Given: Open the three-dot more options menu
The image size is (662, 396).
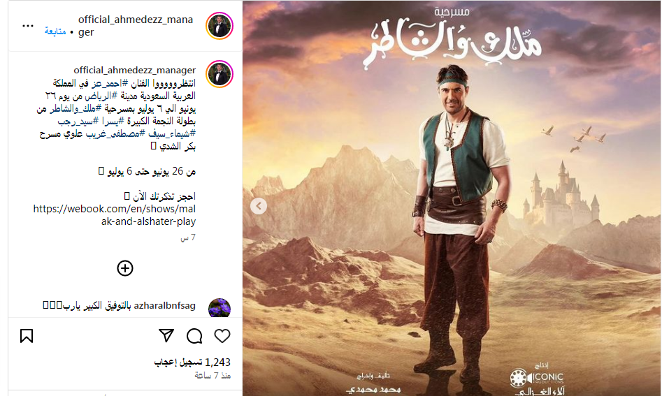Looking at the screenshot, I should 28,26.
